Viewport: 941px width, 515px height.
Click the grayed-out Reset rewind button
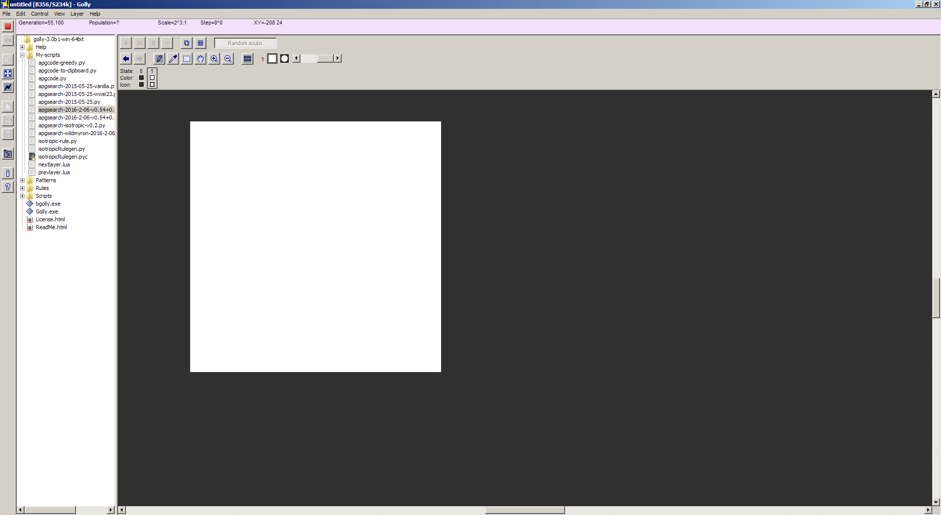(x=8, y=40)
